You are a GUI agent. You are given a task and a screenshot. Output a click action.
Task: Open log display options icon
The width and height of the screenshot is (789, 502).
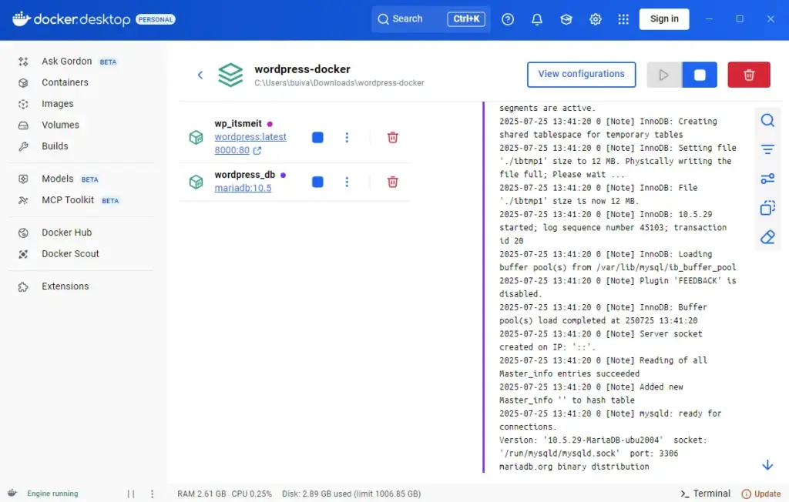click(767, 179)
